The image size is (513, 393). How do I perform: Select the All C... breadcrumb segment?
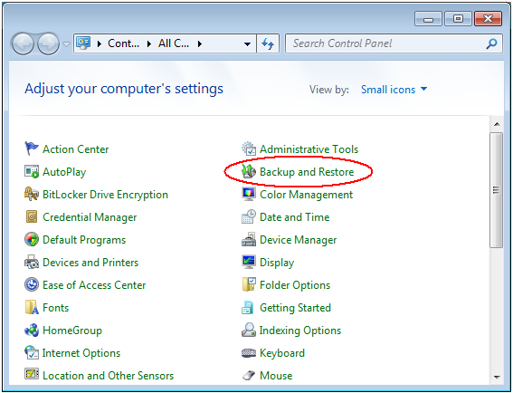tap(174, 43)
